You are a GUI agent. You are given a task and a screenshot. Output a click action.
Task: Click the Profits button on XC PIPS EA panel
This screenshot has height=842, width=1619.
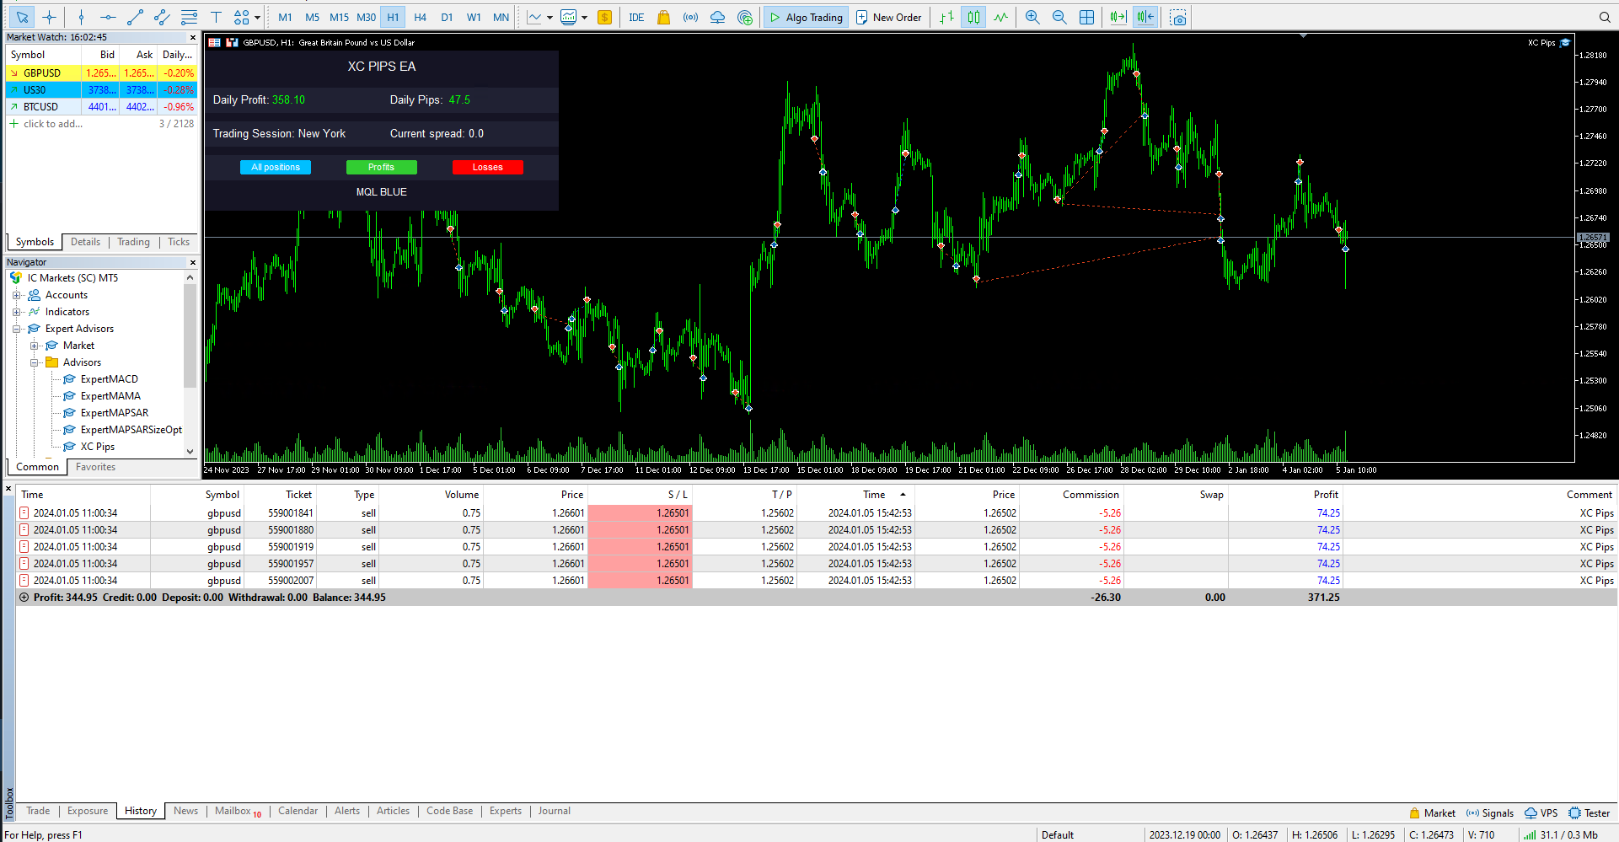[381, 167]
